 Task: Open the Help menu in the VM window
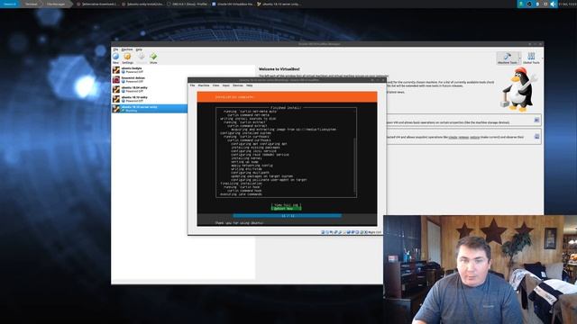249,85
